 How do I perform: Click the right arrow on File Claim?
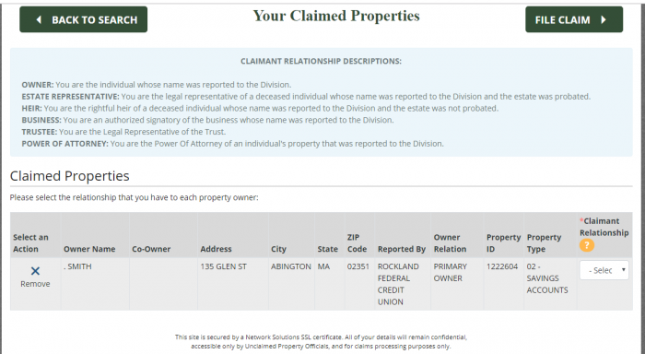coord(604,19)
